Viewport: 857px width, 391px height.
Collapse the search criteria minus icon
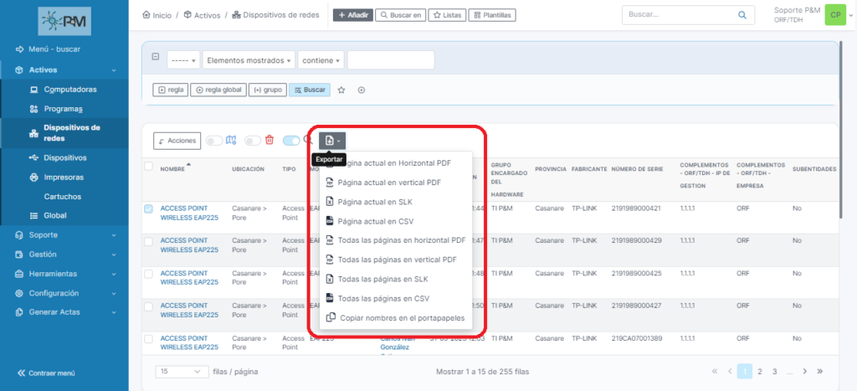point(156,57)
